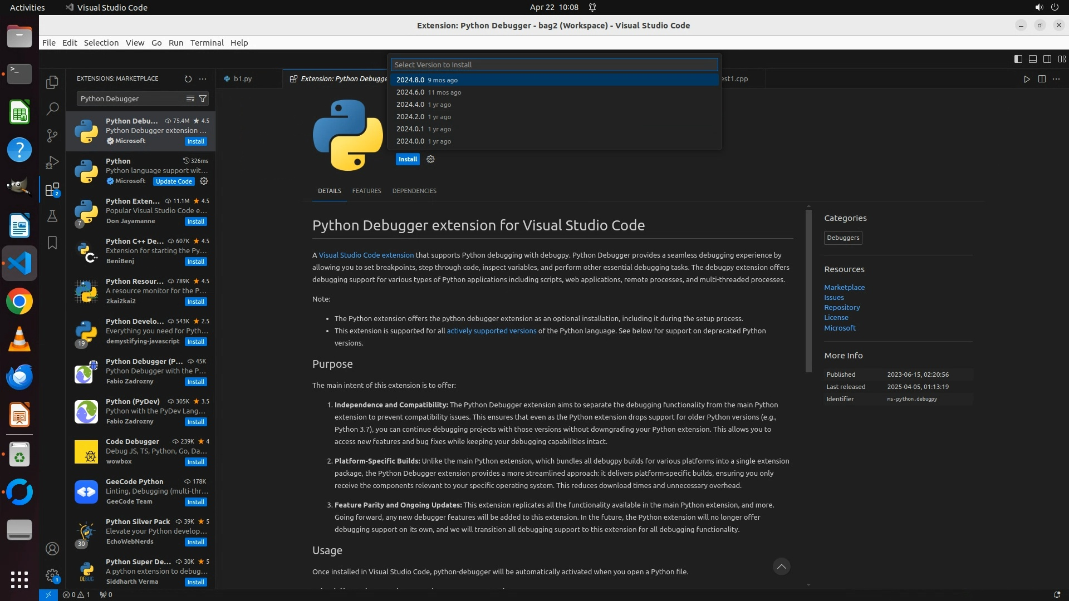This screenshot has height=601, width=1069.
Task: Open Source Control view icon
Action: click(x=52, y=135)
